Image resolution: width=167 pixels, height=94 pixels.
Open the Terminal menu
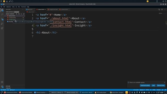pos(23,7)
